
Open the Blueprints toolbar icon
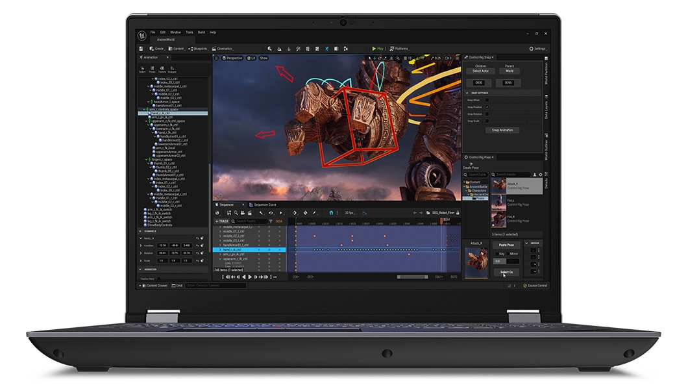pos(199,47)
